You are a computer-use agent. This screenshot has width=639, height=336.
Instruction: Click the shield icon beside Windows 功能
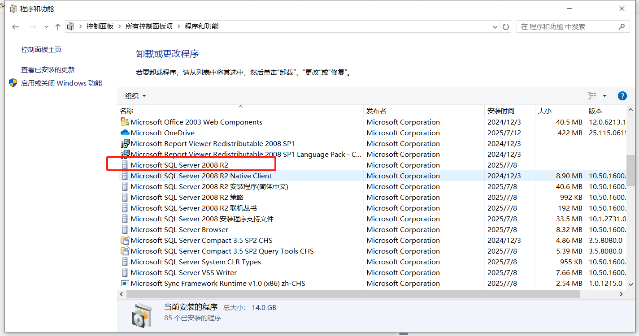click(x=13, y=83)
